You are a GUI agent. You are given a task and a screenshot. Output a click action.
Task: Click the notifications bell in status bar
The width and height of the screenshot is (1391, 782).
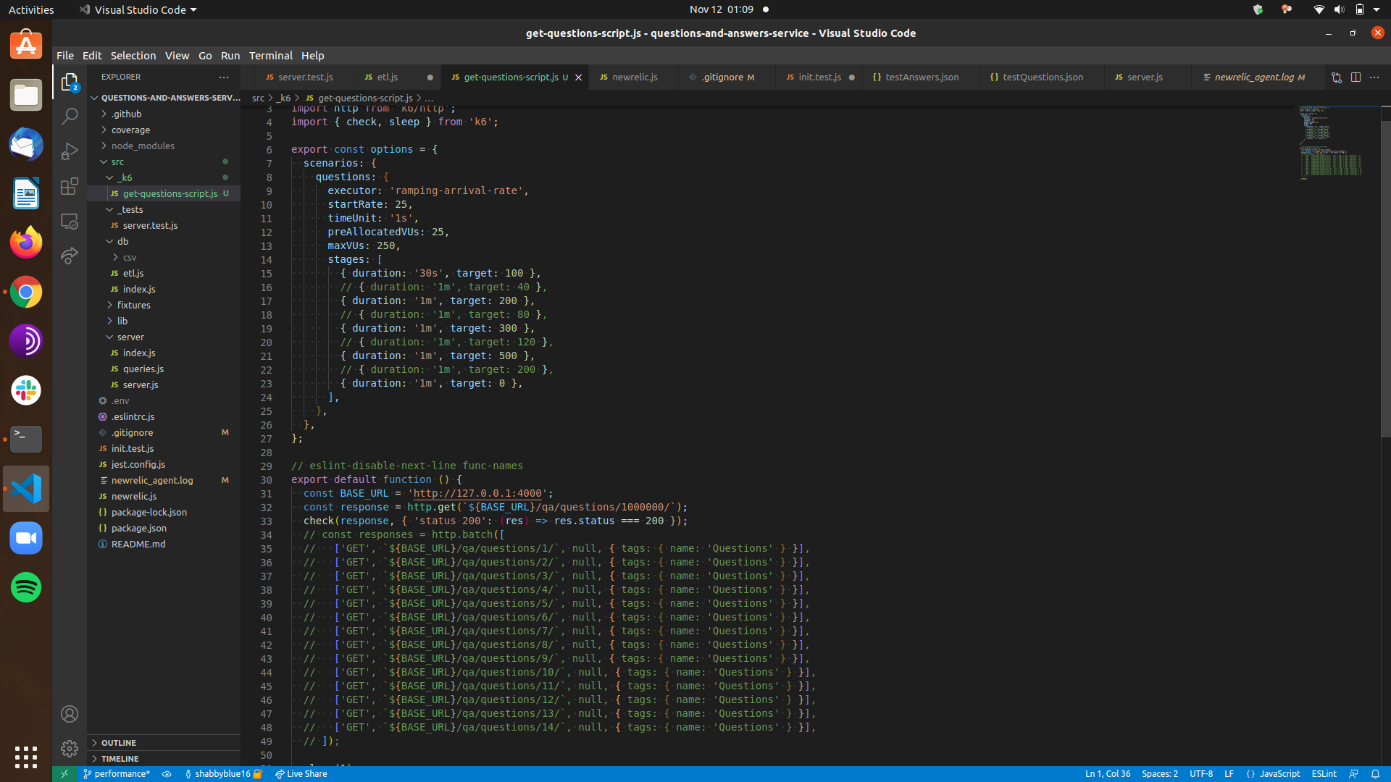pyautogui.click(x=1375, y=774)
